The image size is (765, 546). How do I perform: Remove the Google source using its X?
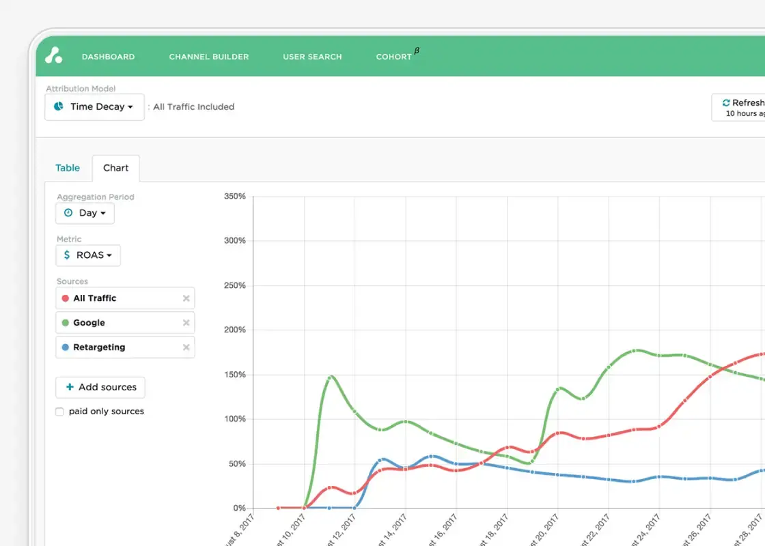[x=185, y=322]
